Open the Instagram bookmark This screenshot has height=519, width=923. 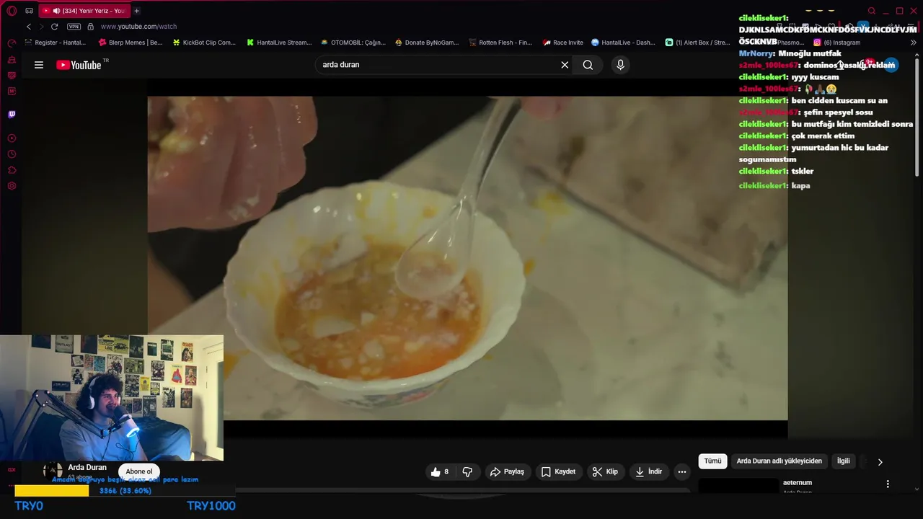(837, 43)
